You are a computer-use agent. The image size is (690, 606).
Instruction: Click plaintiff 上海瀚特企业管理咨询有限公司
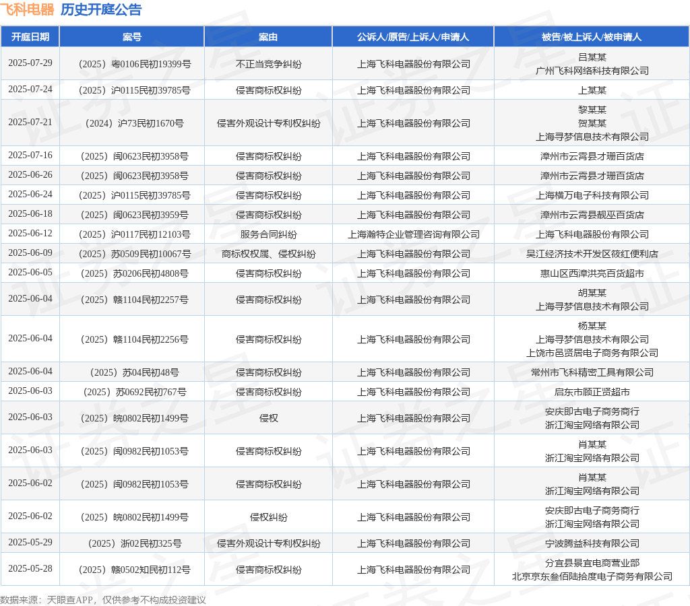click(414, 234)
